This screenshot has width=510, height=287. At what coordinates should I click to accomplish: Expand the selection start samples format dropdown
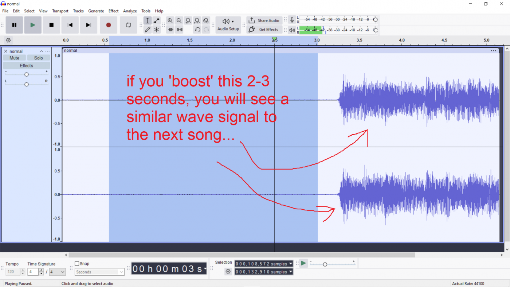tap(291, 264)
